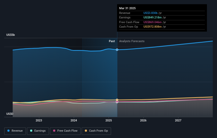Select the 2024 x-axis label
The width and height of the screenshot is (217, 138).
74,120
